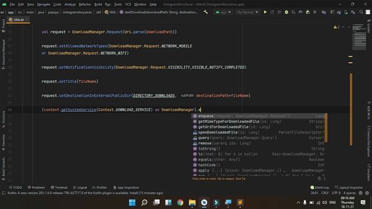Screen dimensions: 372x209
Task: Click the Make Project hammer icon
Action: [206, 12]
